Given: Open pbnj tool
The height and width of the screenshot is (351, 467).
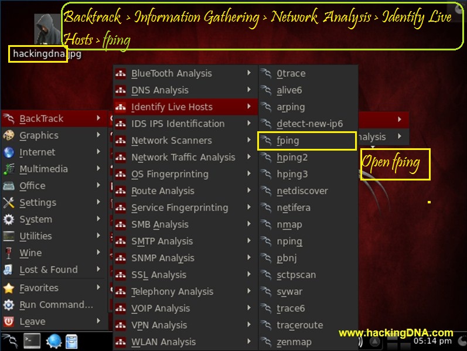Looking at the screenshot, I should (x=308, y=258).
